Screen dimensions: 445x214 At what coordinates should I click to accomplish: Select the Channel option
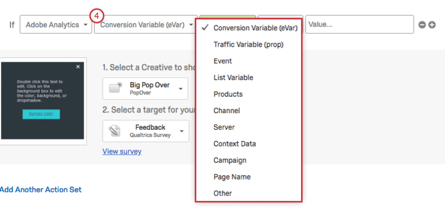click(x=226, y=110)
